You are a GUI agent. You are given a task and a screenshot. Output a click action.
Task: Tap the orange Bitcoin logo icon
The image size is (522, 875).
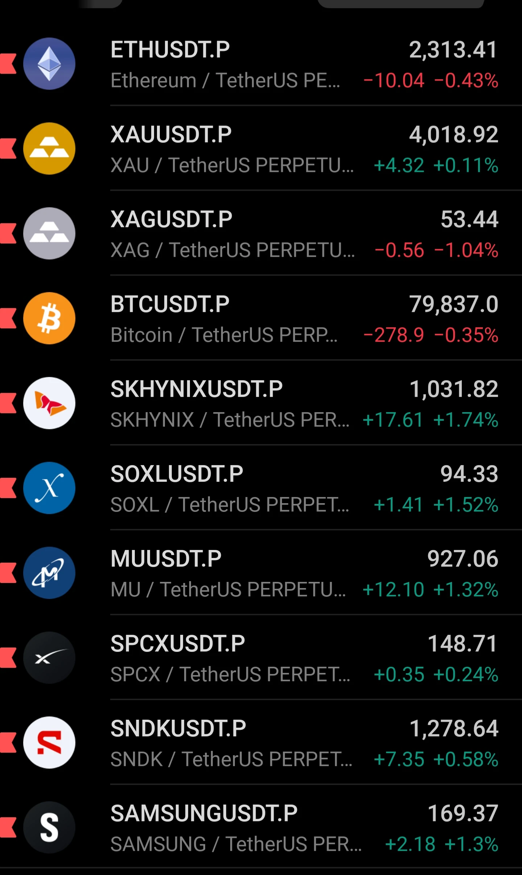point(49,318)
